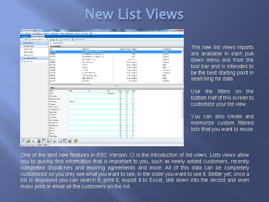This screenshot has height=202, width=269.
Task: Open the Actions dropdown in top toolbar
Action: click(66, 40)
